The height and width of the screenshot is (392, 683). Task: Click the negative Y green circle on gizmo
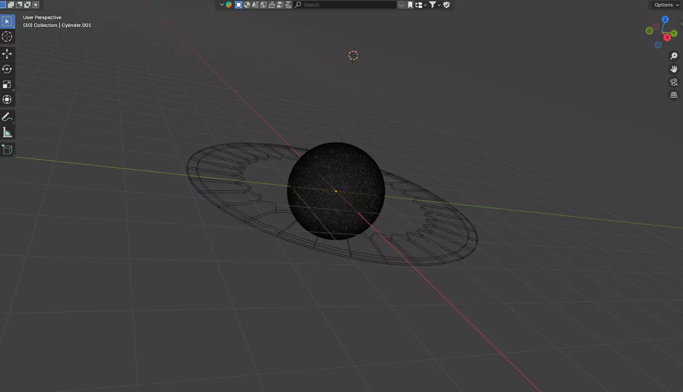pyautogui.click(x=649, y=31)
